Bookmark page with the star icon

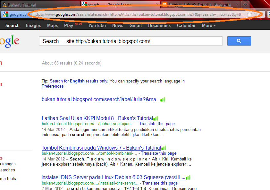click(x=249, y=14)
